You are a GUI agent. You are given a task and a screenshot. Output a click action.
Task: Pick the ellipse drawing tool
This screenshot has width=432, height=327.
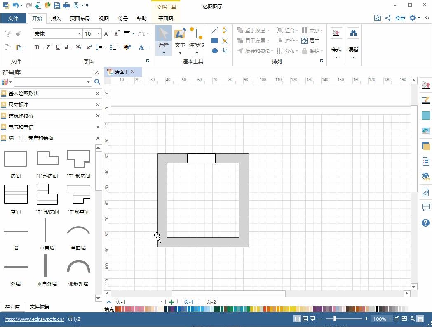coord(215,51)
